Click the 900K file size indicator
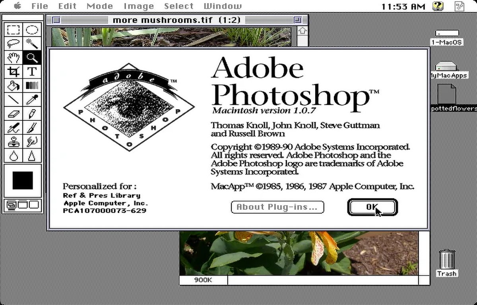 (203, 280)
